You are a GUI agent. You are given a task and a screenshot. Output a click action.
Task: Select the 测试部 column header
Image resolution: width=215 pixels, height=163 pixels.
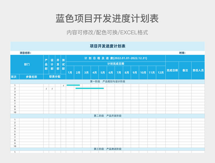coord(63,64)
